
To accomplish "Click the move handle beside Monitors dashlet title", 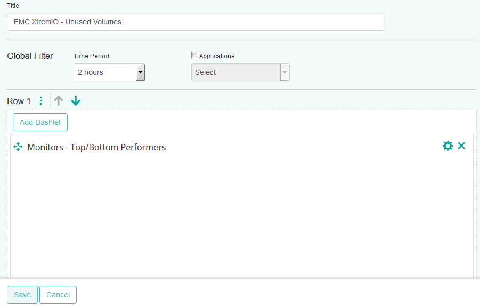I will [18, 147].
